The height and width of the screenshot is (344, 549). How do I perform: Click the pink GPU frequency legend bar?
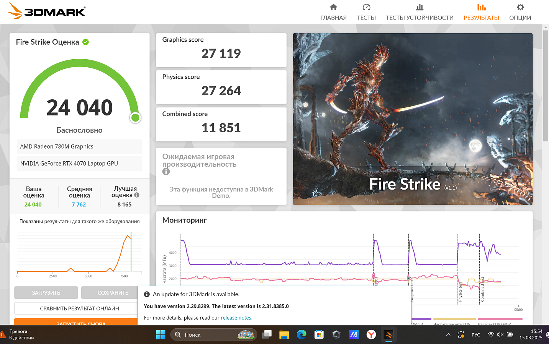500,320
